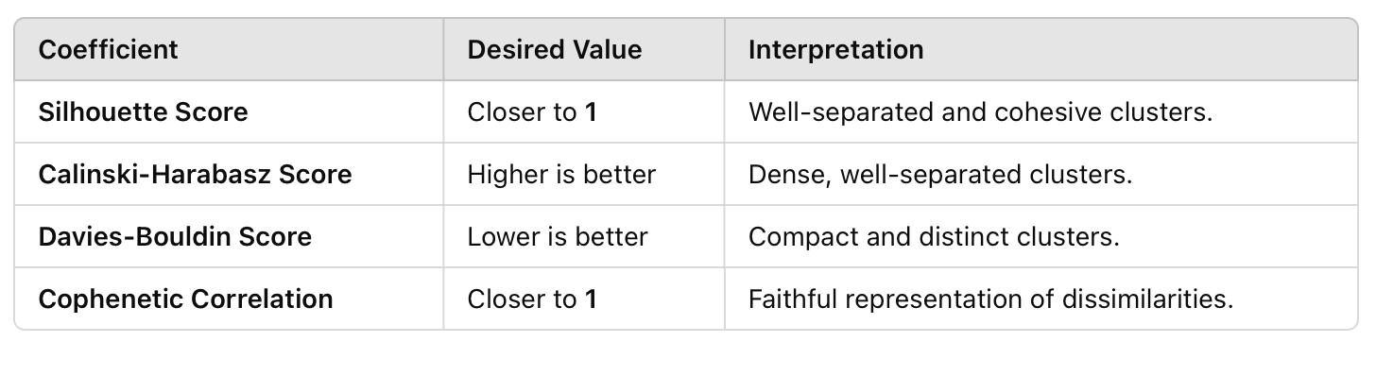Select the Calinski-Harabasz Score cell
Screen dimensions: 1376x376
(229, 174)
